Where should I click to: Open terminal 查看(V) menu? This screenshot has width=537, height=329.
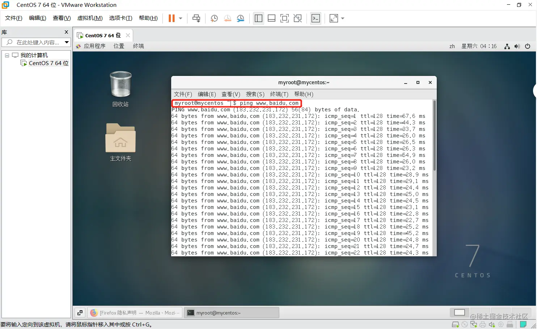pos(231,94)
